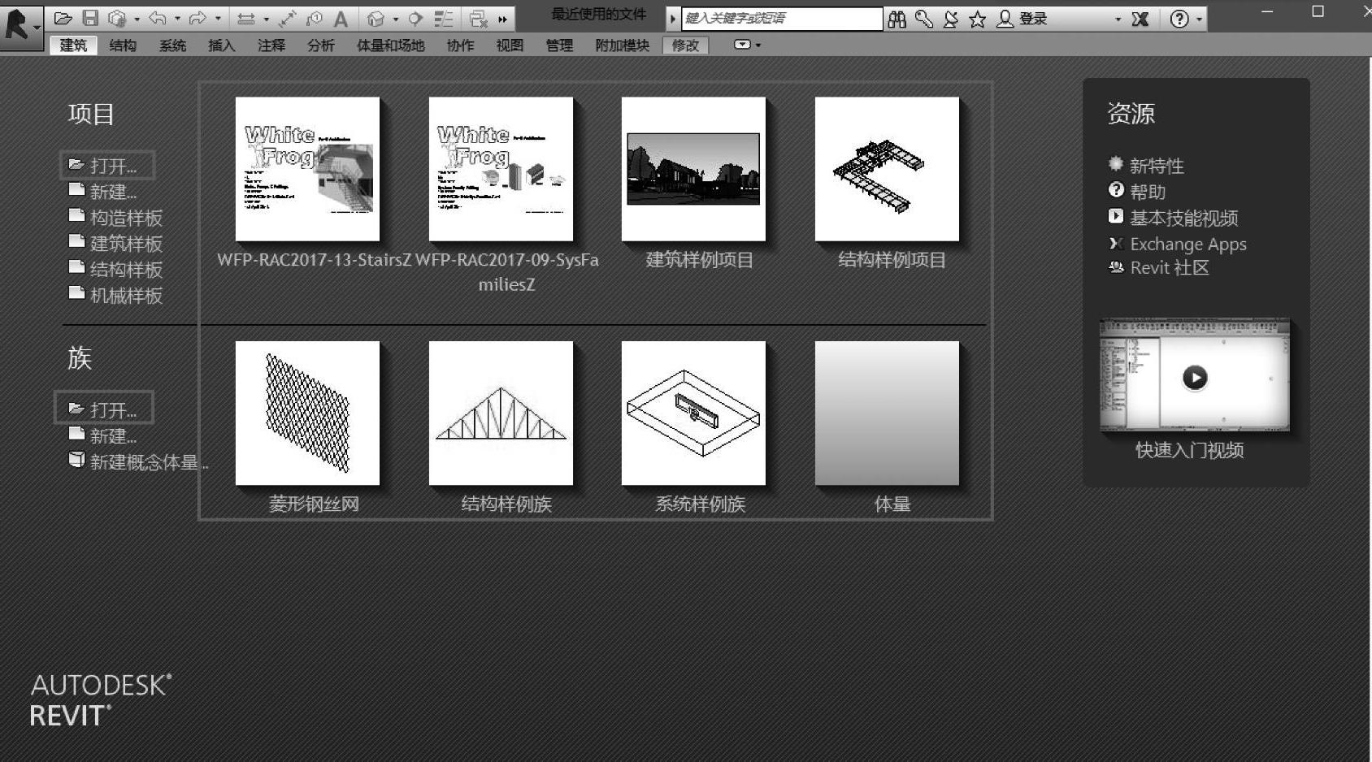This screenshot has width=1372, height=762.
Task: Click the Help question mark icon in title bar
Action: pos(1179,19)
